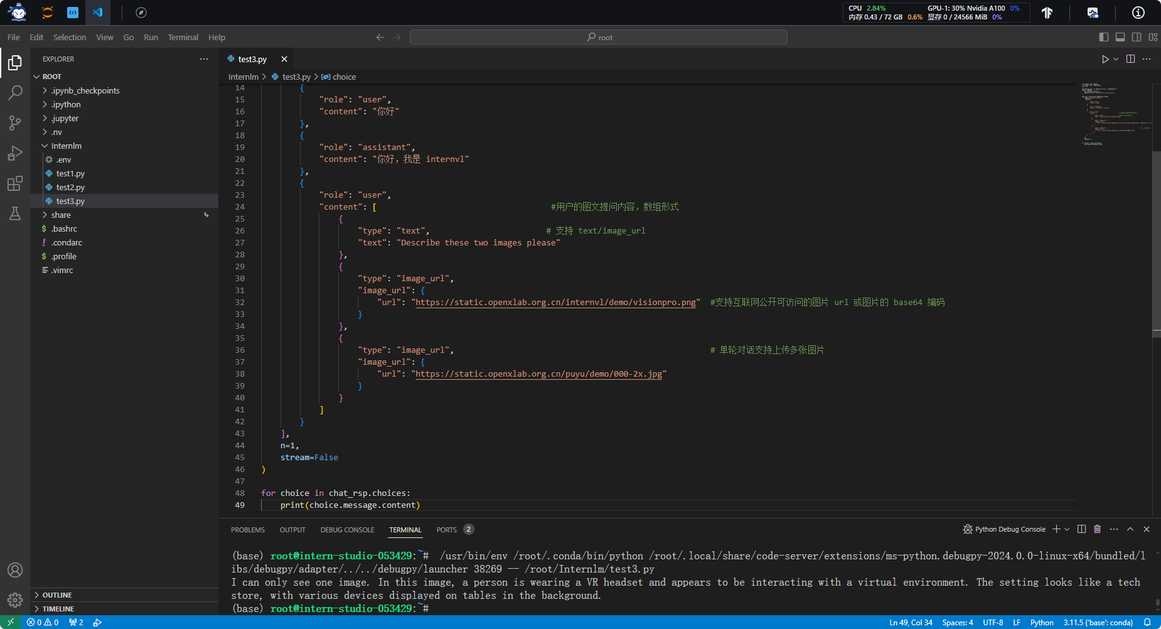The image size is (1161, 629).
Task: Select Python interpreter 3.11.5 conda
Action: (1098, 623)
